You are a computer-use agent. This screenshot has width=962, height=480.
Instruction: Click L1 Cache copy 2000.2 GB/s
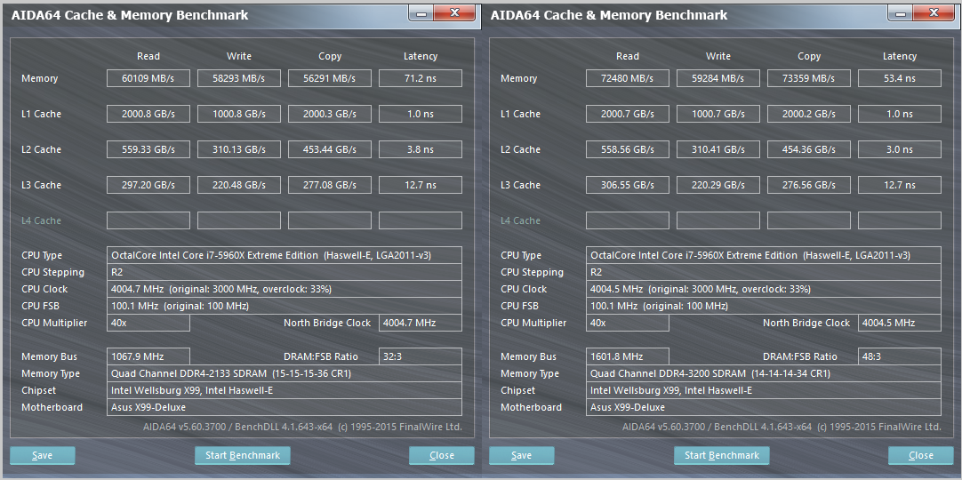[x=809, y=114]
